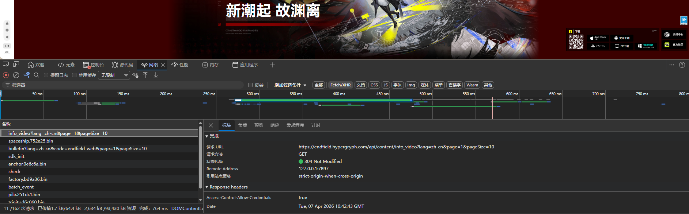Switch to 元素 elements tab
The width and height of the screenshot is (689, 214).
66,65
